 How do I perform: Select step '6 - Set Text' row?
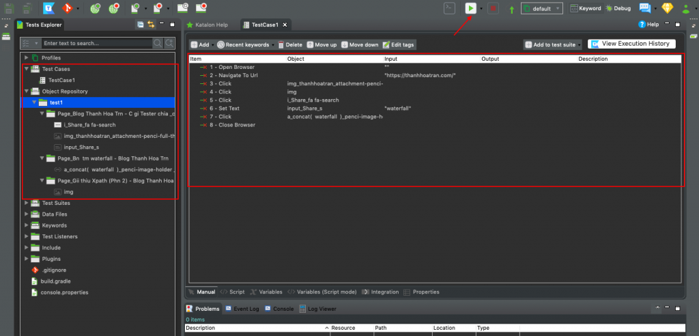click(x=435, y=109)
